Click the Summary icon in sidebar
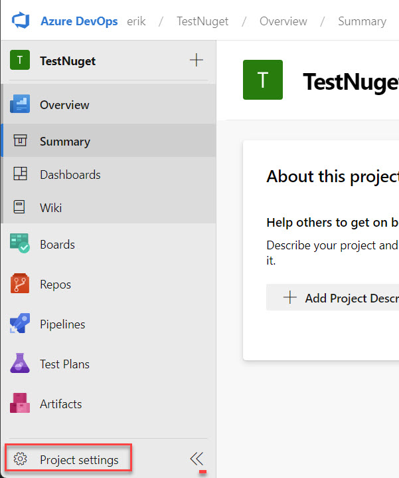This screenshot has height=478, width=399. pyautogui.click(x=20, y=140)
